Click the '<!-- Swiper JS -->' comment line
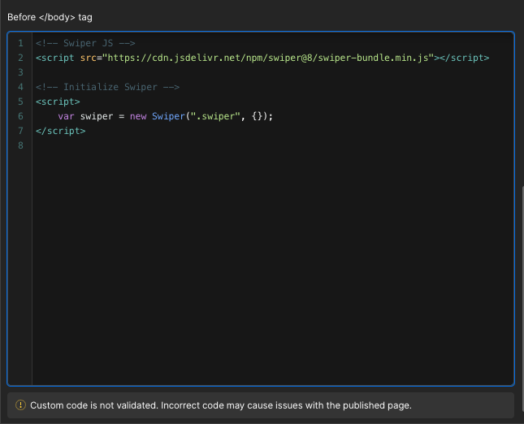The image size is (524, 424). tap(85, 43)
